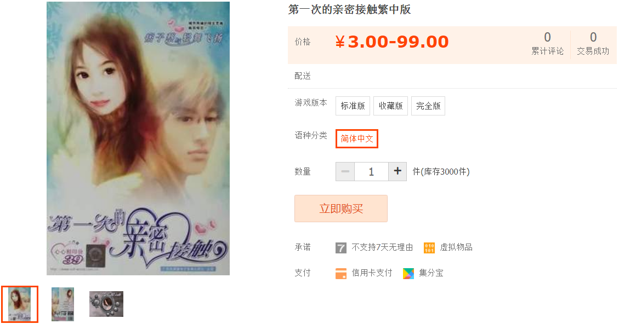This screenshot has height=324, width=619.
Task: Select the second product thumbnail
Action: [63, 304]
